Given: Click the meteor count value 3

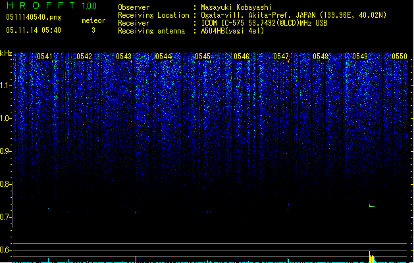Looking at the screenshot, I should [x=93, y=30].
